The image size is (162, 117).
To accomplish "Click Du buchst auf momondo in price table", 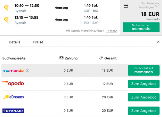I will click(x=144, y=70).
